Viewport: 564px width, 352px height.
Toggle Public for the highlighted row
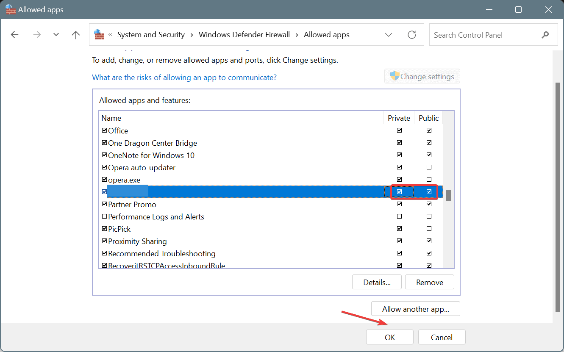pyautogui.click(x=429, y=192)
